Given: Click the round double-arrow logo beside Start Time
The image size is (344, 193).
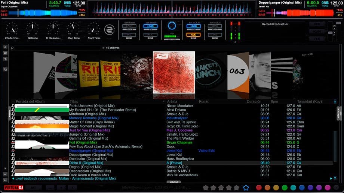Looking at the screenshot, I should 109,30.
